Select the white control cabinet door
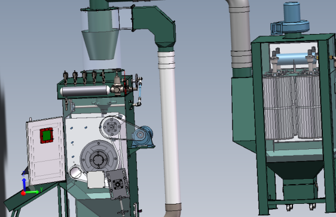The width and height of the screenshot is (336, 217). 45,151
